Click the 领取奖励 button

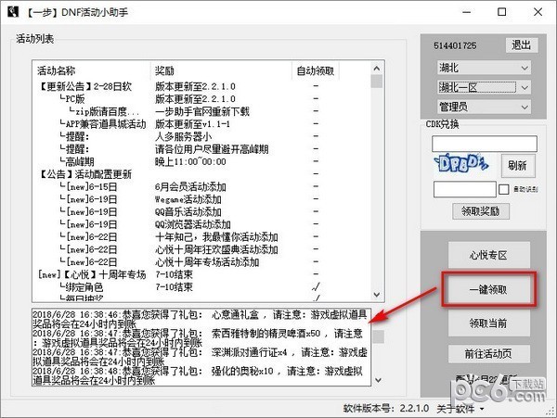(481, 211)
